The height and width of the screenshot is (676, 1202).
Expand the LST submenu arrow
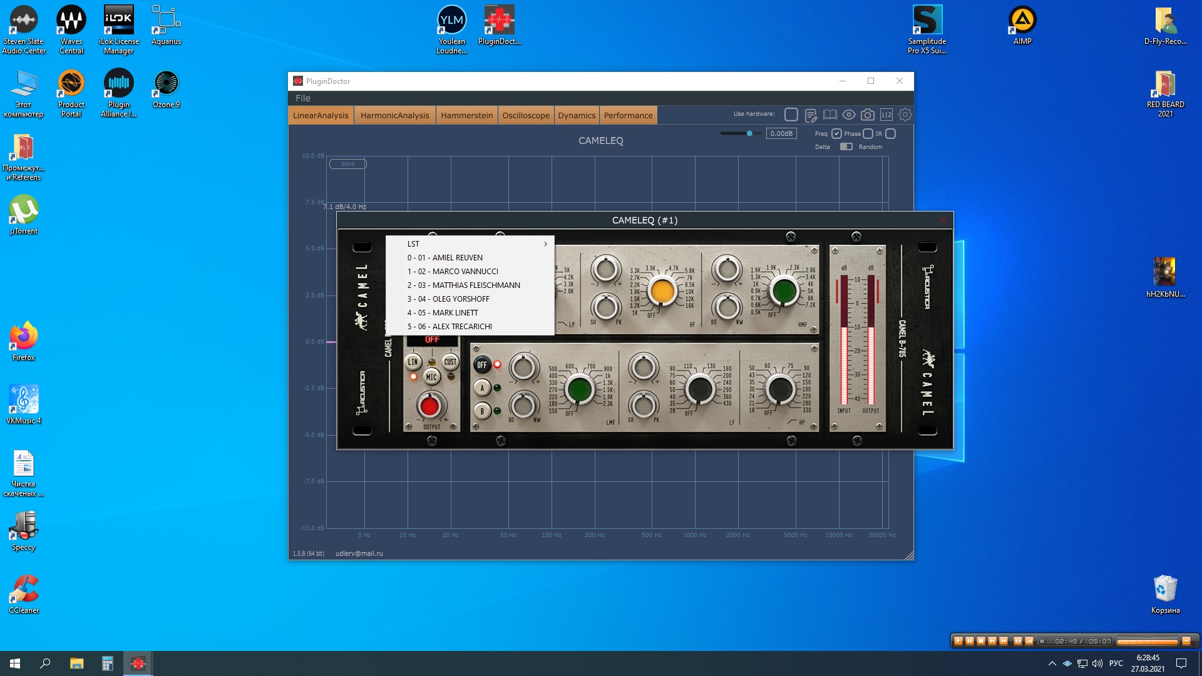tap(545, 243)
